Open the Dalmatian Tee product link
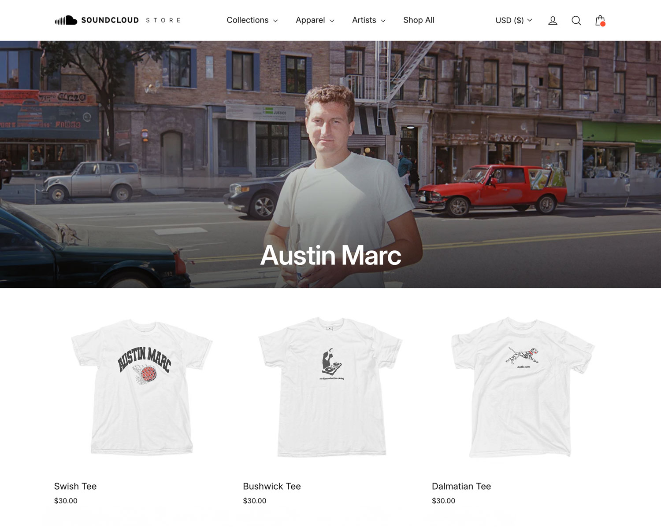 461,486
